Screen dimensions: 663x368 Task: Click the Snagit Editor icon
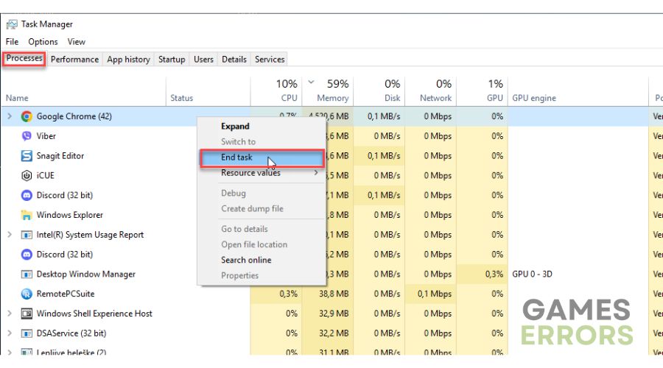click(x=27, y=156)
